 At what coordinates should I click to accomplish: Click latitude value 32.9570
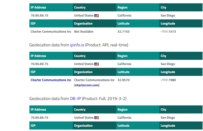(x=123, y=80)
